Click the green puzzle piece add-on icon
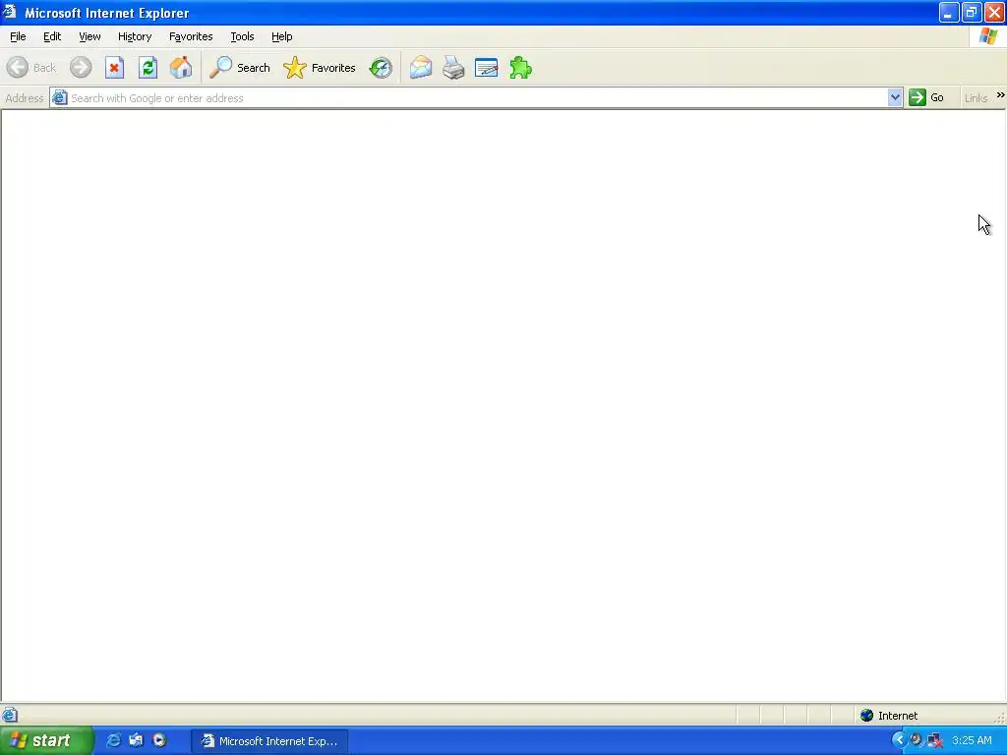This screenshot has height=755, width=1007. click(520, 68)
